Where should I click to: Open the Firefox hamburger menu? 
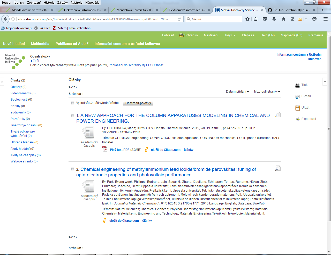326,19
